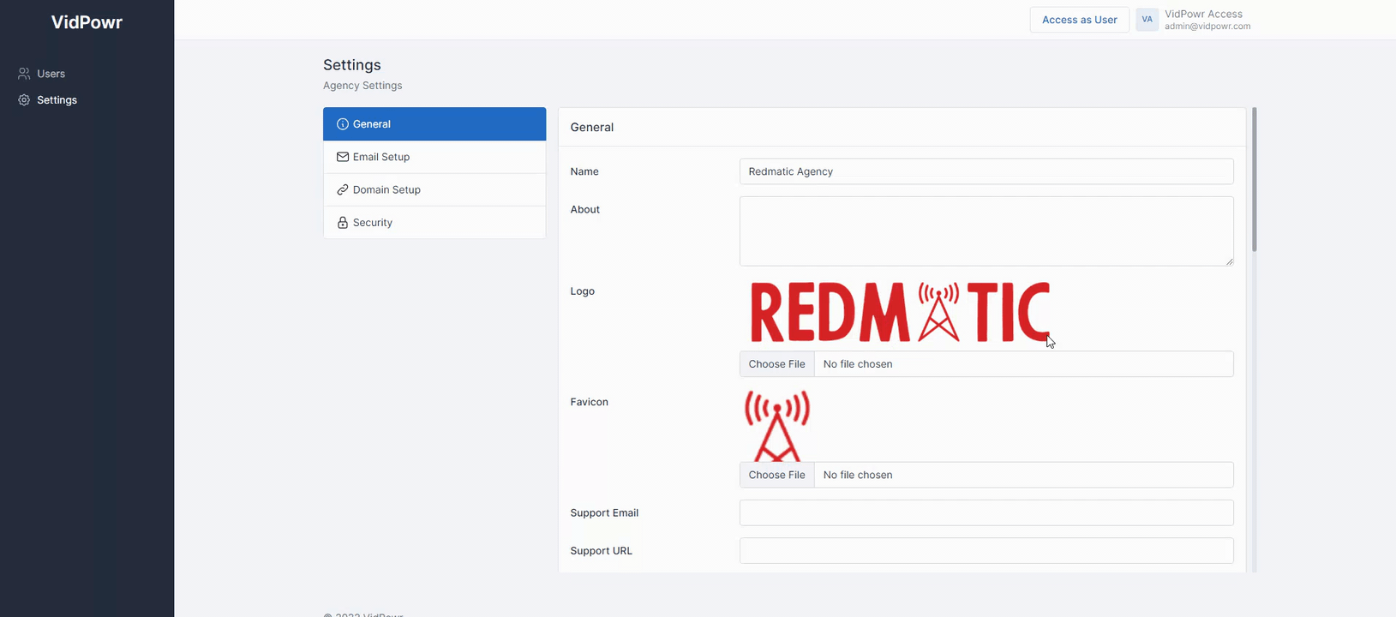The image size is (1396, 617).
Task: Switch to the Security tab
Action: [x=434, y=222]
